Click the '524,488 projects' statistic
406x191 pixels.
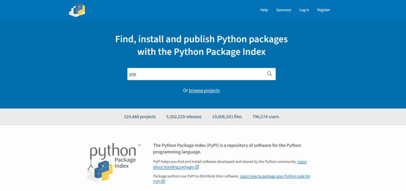click(140, 117)
